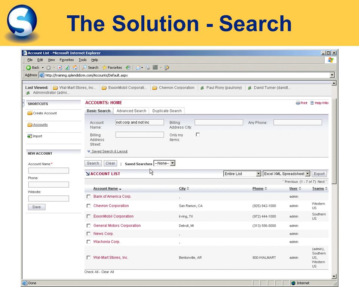
Task: Switch to Duplicate Search tab
Action: (167, 111)
